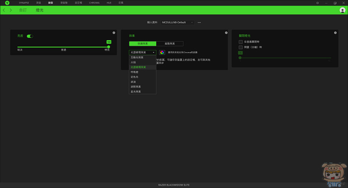Select the 進階效果 advanced effects button
Image resolution: width=348 pixels, height=188 pixels.
170,44
